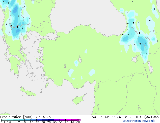The width and height of the screenshot is (160, 123).
Task: Click the '30' legend tick label
Action: click(55, 122)
